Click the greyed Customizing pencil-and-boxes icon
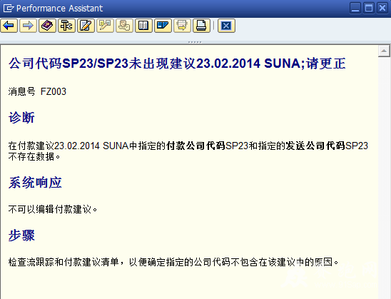The image size is (391, 299). pos(105,26)
